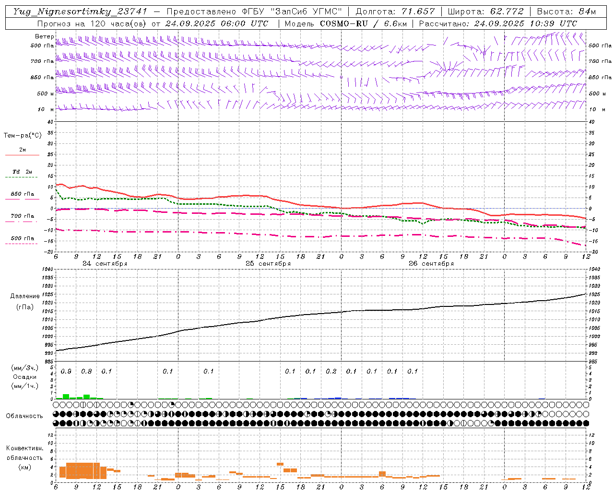Click the 25 сентября date label

pyautogui.click(x=268, y=264)
